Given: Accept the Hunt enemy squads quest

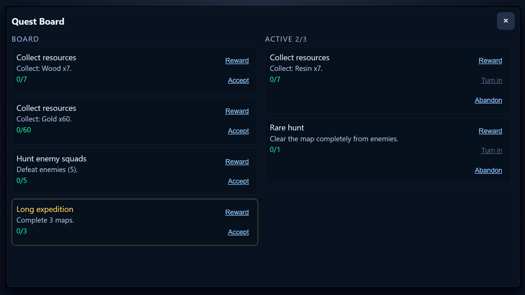Looking at the screenshot, I should click(x=238, y=181).
